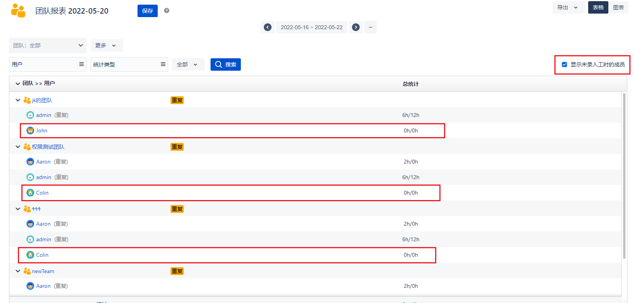Expand the 更多 filter dropdown

click(x=106, y=45)
